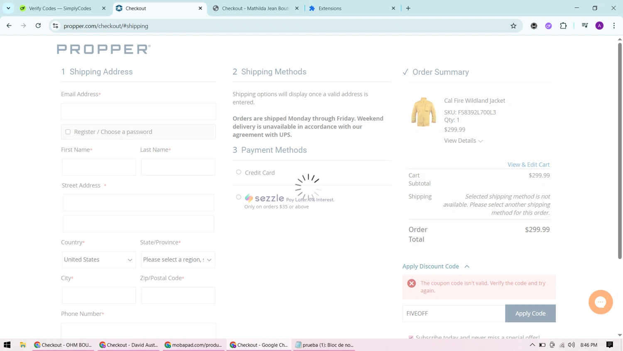Screen dimensions: 623x351
Task: Open Cal Fire Wildland Jacket thumbnail
Action: click(424, 112)
